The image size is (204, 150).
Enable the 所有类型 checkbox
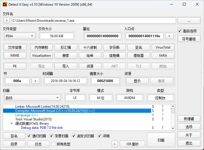pyautogui.click(x=53, y=144)
